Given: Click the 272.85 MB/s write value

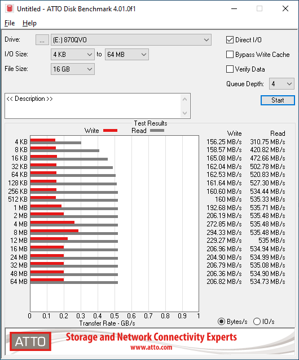Looking at the screenshot, I should coord(224,224).
